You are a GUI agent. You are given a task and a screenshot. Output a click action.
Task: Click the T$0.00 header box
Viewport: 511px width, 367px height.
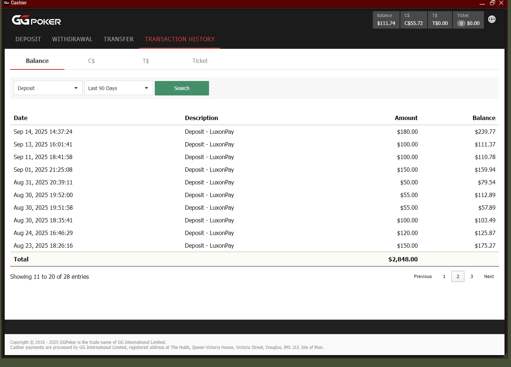coord(440,20)
